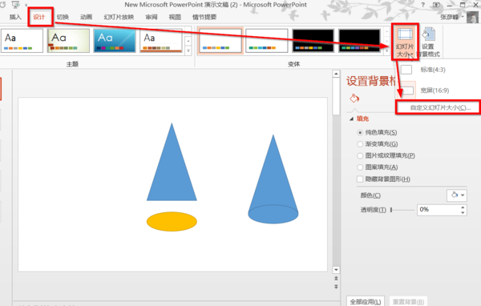Click the user account name 张彦峰
This screenshot has height=306, width=481.
(x=450, y=17)
